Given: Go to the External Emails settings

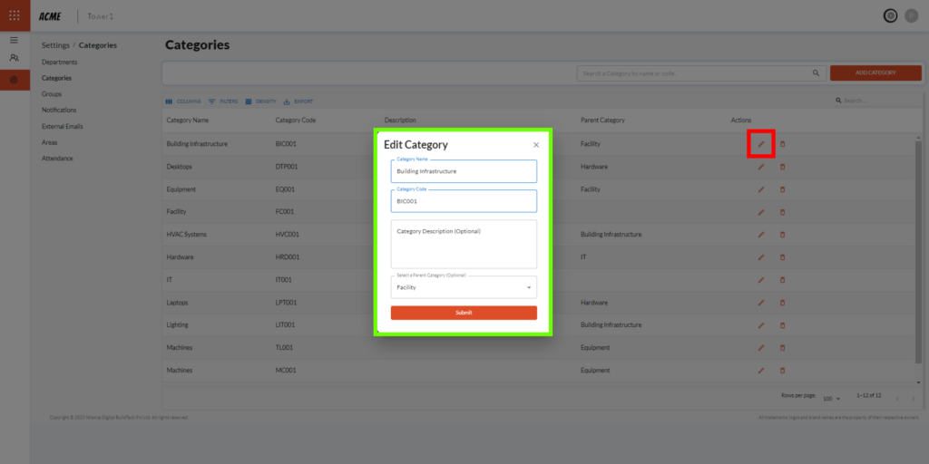Looking at the screenshot, I should (62, 126).
